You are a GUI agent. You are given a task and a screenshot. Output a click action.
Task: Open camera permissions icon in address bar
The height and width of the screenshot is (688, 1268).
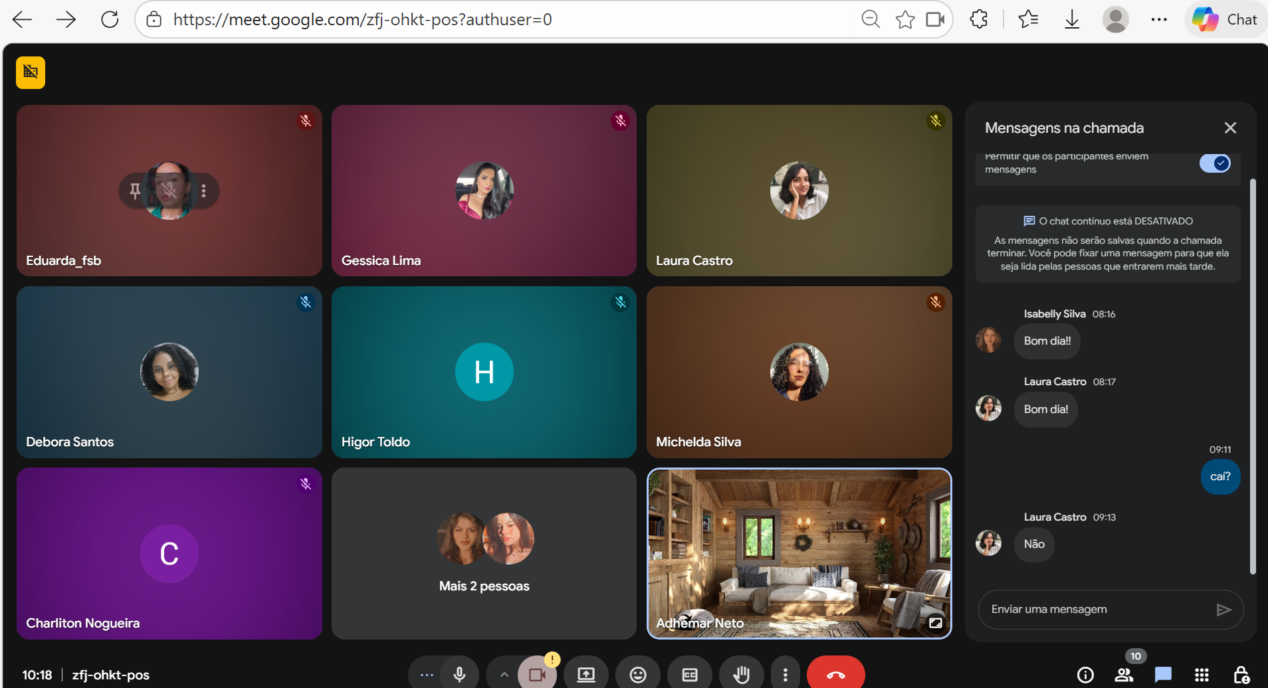[935, 19]
